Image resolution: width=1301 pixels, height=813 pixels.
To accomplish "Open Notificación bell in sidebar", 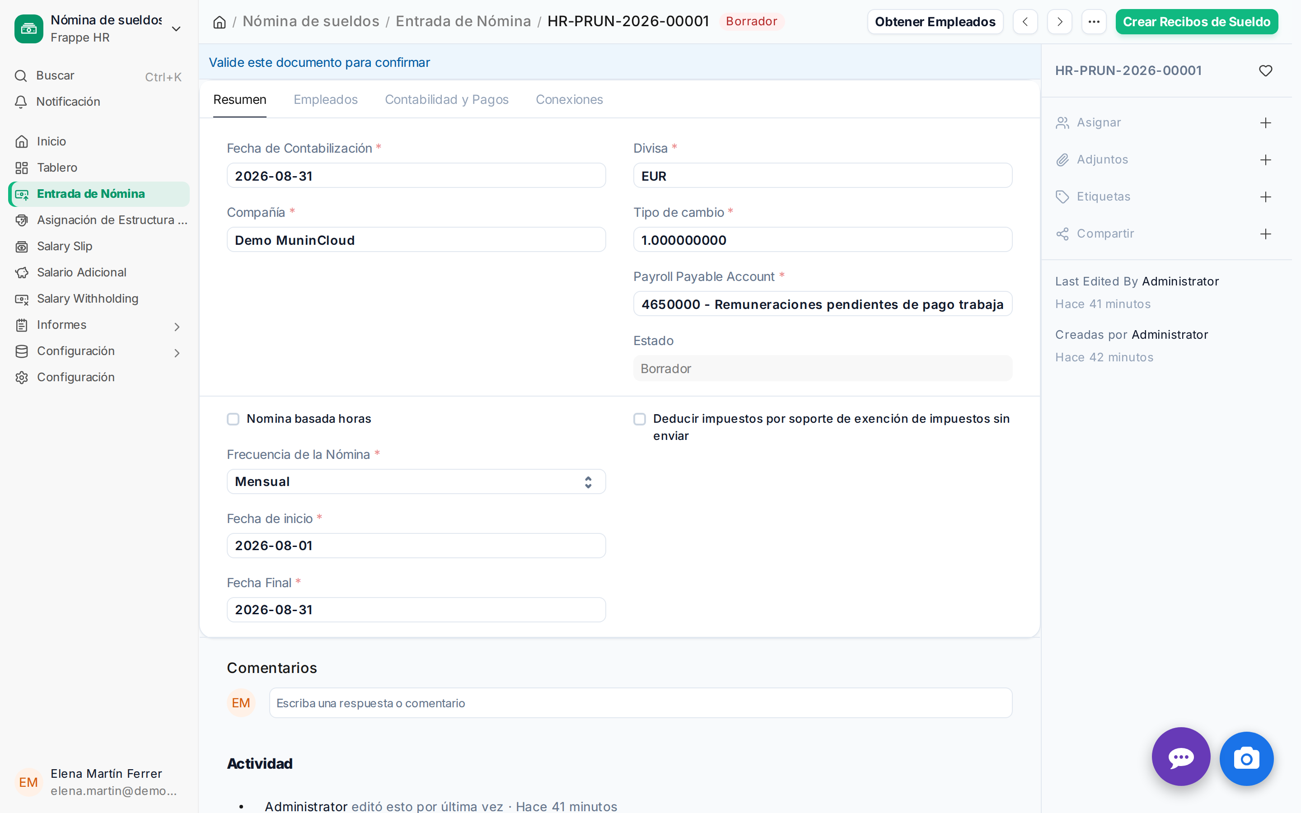I will (x=99, y=102).
